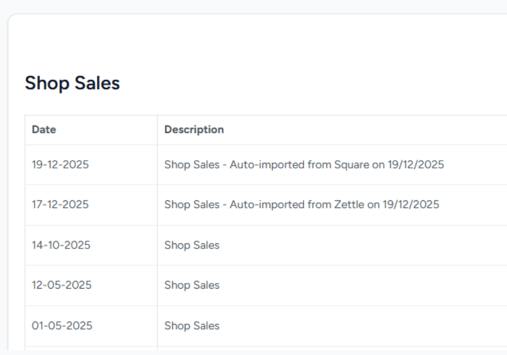Click the 17-12-2025 date cell

[x=60, y=205]
